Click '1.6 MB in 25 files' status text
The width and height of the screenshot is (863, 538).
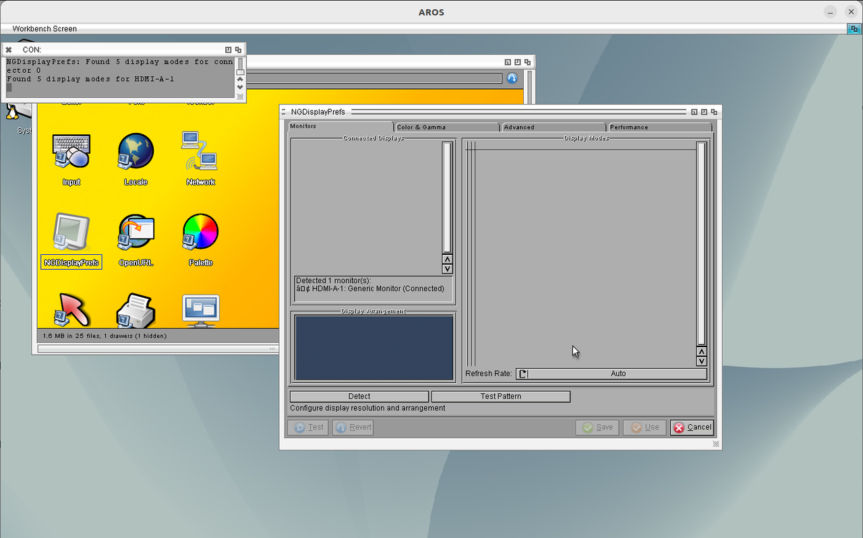(x=76, y=336)
